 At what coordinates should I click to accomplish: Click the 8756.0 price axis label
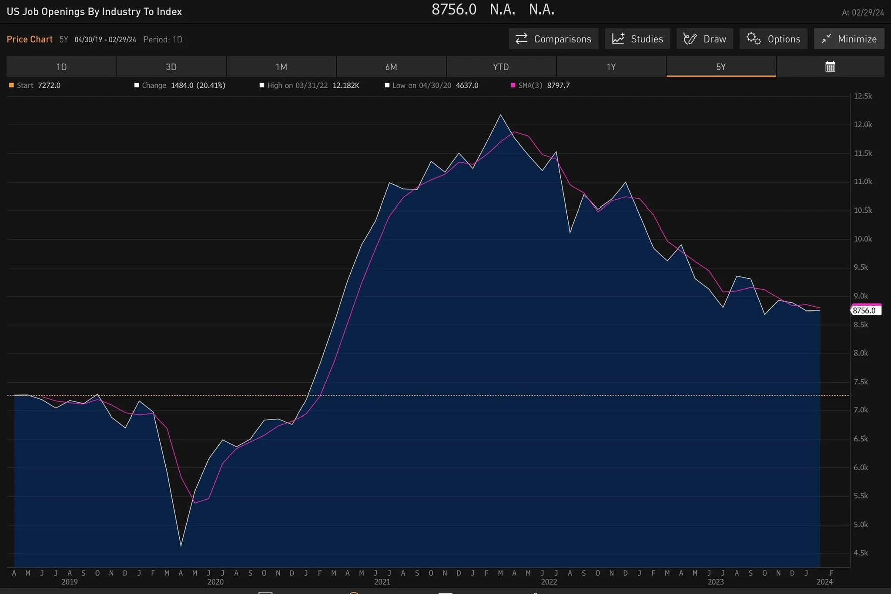[x=865, y=310]
